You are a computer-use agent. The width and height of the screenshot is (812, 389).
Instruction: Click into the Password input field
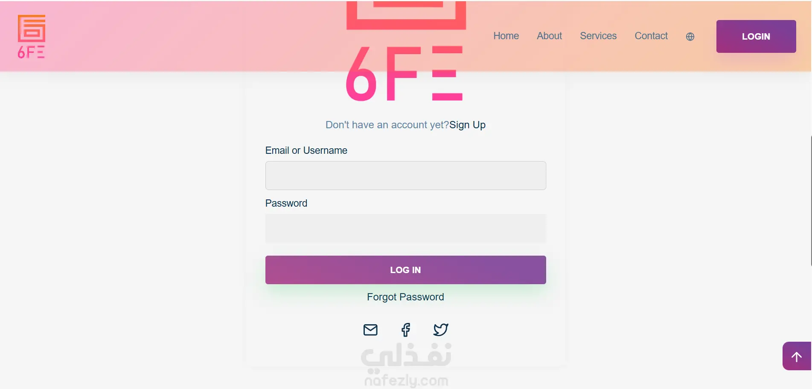pos(405,228)
